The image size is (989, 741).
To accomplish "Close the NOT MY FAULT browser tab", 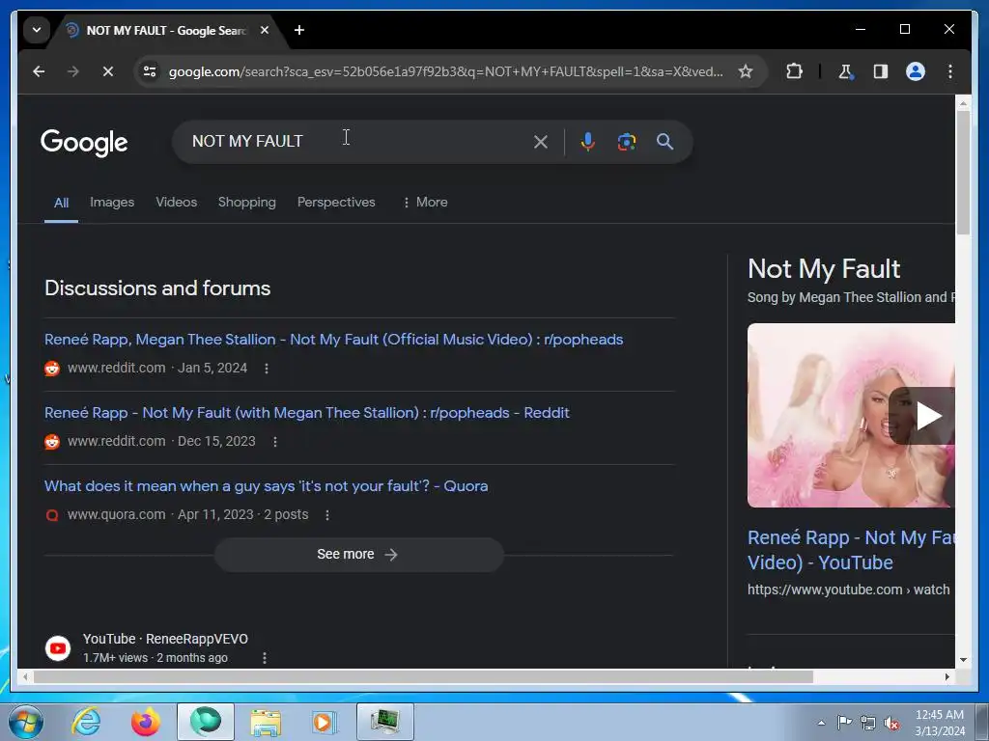I will tap(265, 30).
